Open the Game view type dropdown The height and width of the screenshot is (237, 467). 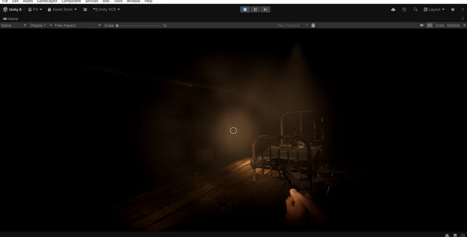point(13,25)
